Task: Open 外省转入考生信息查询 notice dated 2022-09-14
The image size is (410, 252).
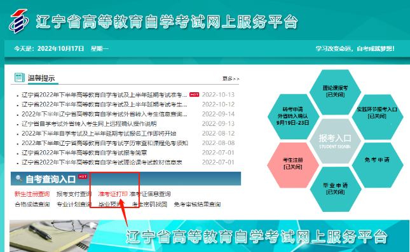Action: point(104,114)
